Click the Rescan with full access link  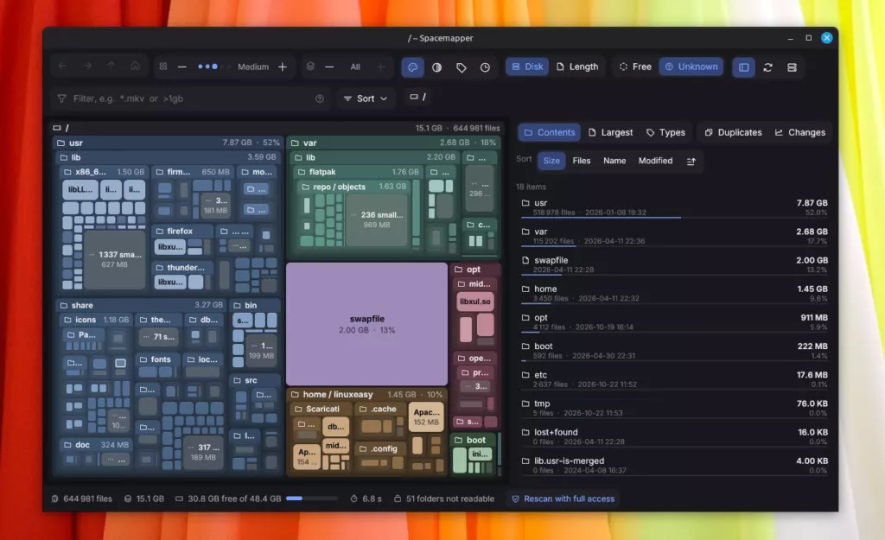coord(563,499)
